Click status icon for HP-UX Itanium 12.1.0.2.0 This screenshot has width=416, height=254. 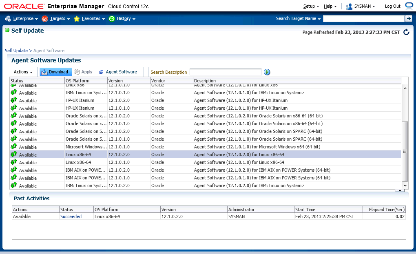pyautogui.click(x=14, y=100)
